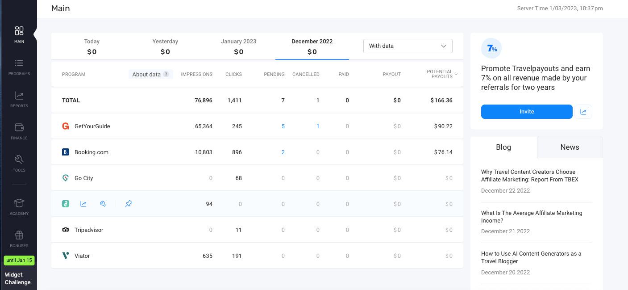Screen dimensions: 628x290
Task: Click the Impressions column header
Action: pos(196,75)
